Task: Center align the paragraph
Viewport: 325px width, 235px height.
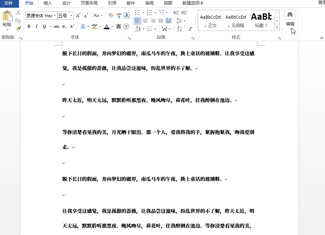Action: [x=145, y=21]
